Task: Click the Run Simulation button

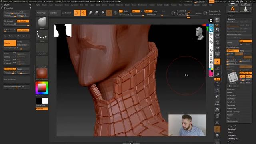Action: 16,80
